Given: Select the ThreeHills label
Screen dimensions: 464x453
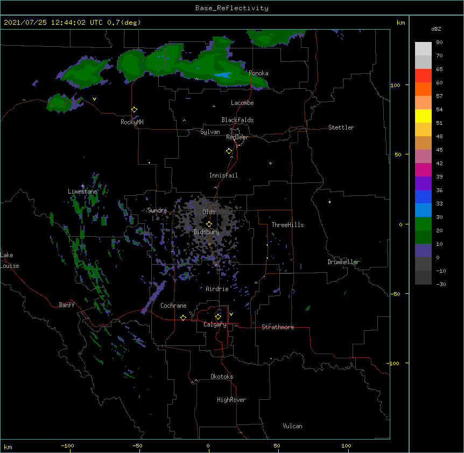Looking at the screenshot, I should (287, 225).
